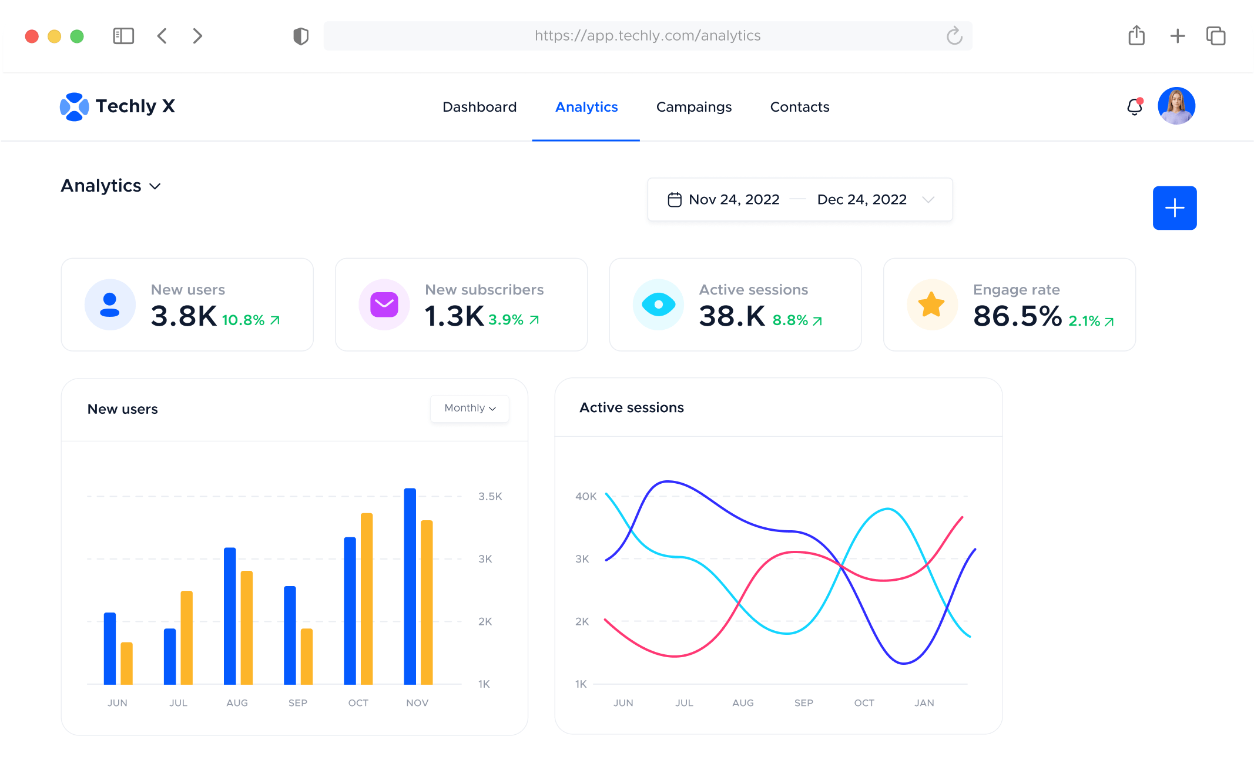Open the Campaings menu item

tap(693, 107)
